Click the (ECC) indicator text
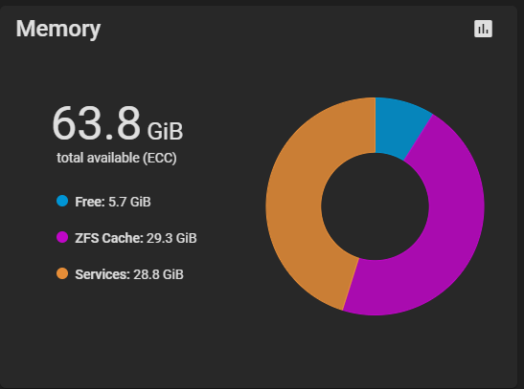 tap(160, 158)
